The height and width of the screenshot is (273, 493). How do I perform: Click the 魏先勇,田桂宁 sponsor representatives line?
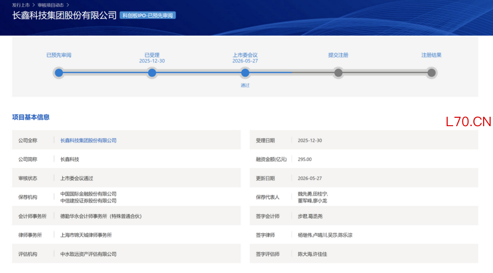(x=313, y=194)
